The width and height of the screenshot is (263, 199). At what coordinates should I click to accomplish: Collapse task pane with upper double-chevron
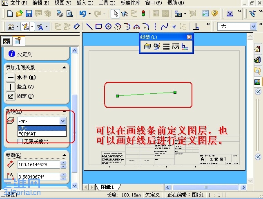[x=258, y=92]
